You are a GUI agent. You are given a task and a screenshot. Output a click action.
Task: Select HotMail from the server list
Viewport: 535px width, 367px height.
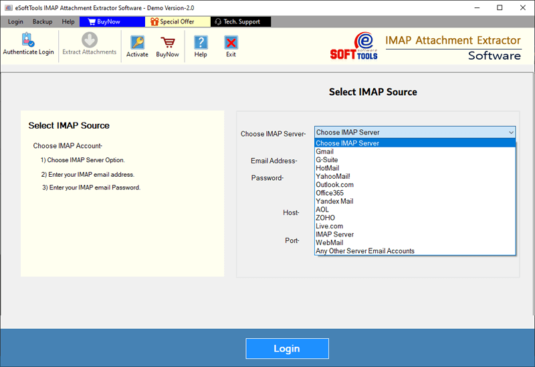click(x=415, y=168)
